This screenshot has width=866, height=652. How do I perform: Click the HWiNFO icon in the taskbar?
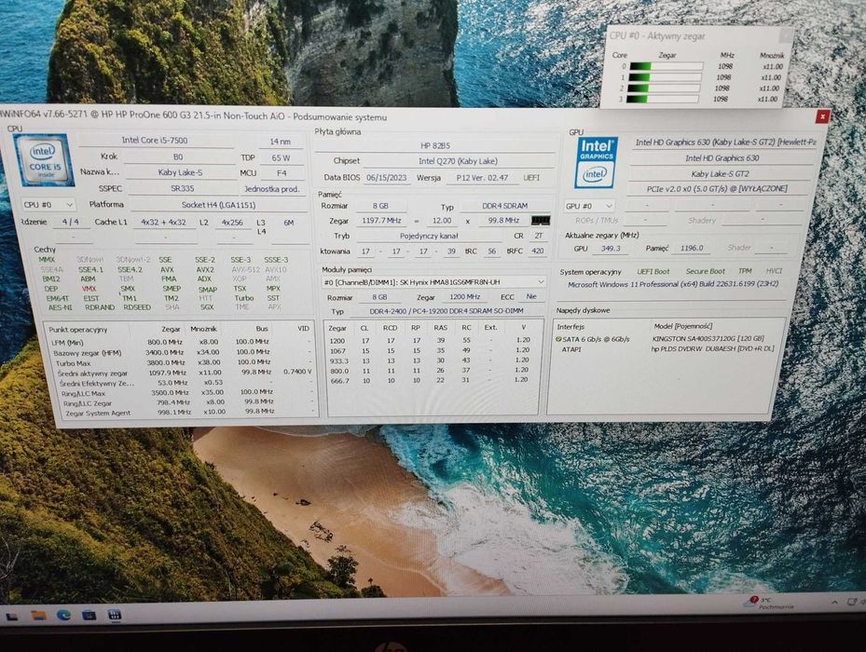tap(115, 615)
